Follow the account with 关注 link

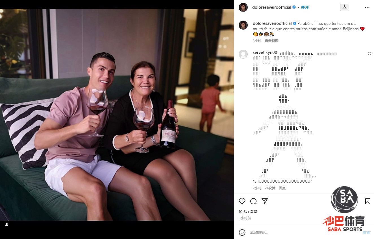click(x=305, y=7)
